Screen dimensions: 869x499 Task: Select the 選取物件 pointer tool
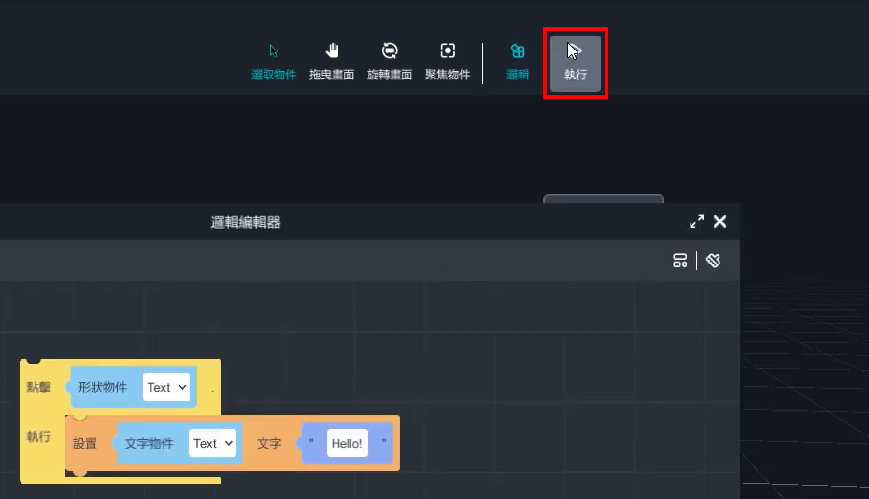[274, 62]
